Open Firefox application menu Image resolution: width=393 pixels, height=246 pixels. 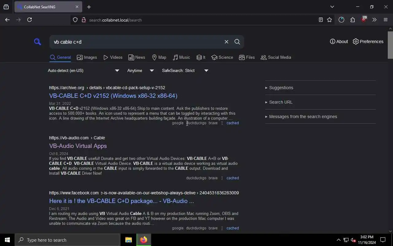click(386, 20)
